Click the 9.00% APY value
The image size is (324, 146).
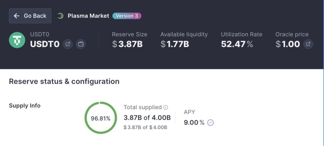pos(194,123)
